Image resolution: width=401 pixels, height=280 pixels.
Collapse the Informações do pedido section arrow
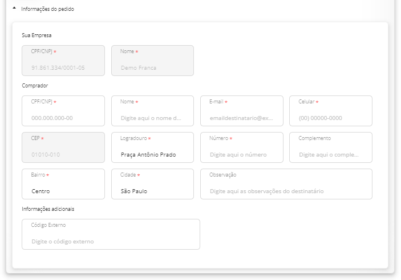[14, 9]
